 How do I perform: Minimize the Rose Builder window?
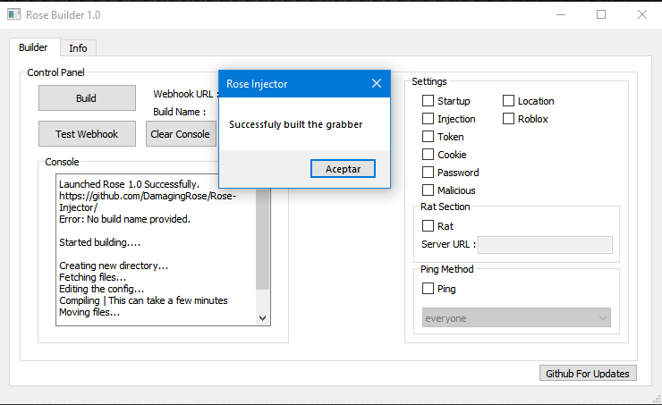561,15
